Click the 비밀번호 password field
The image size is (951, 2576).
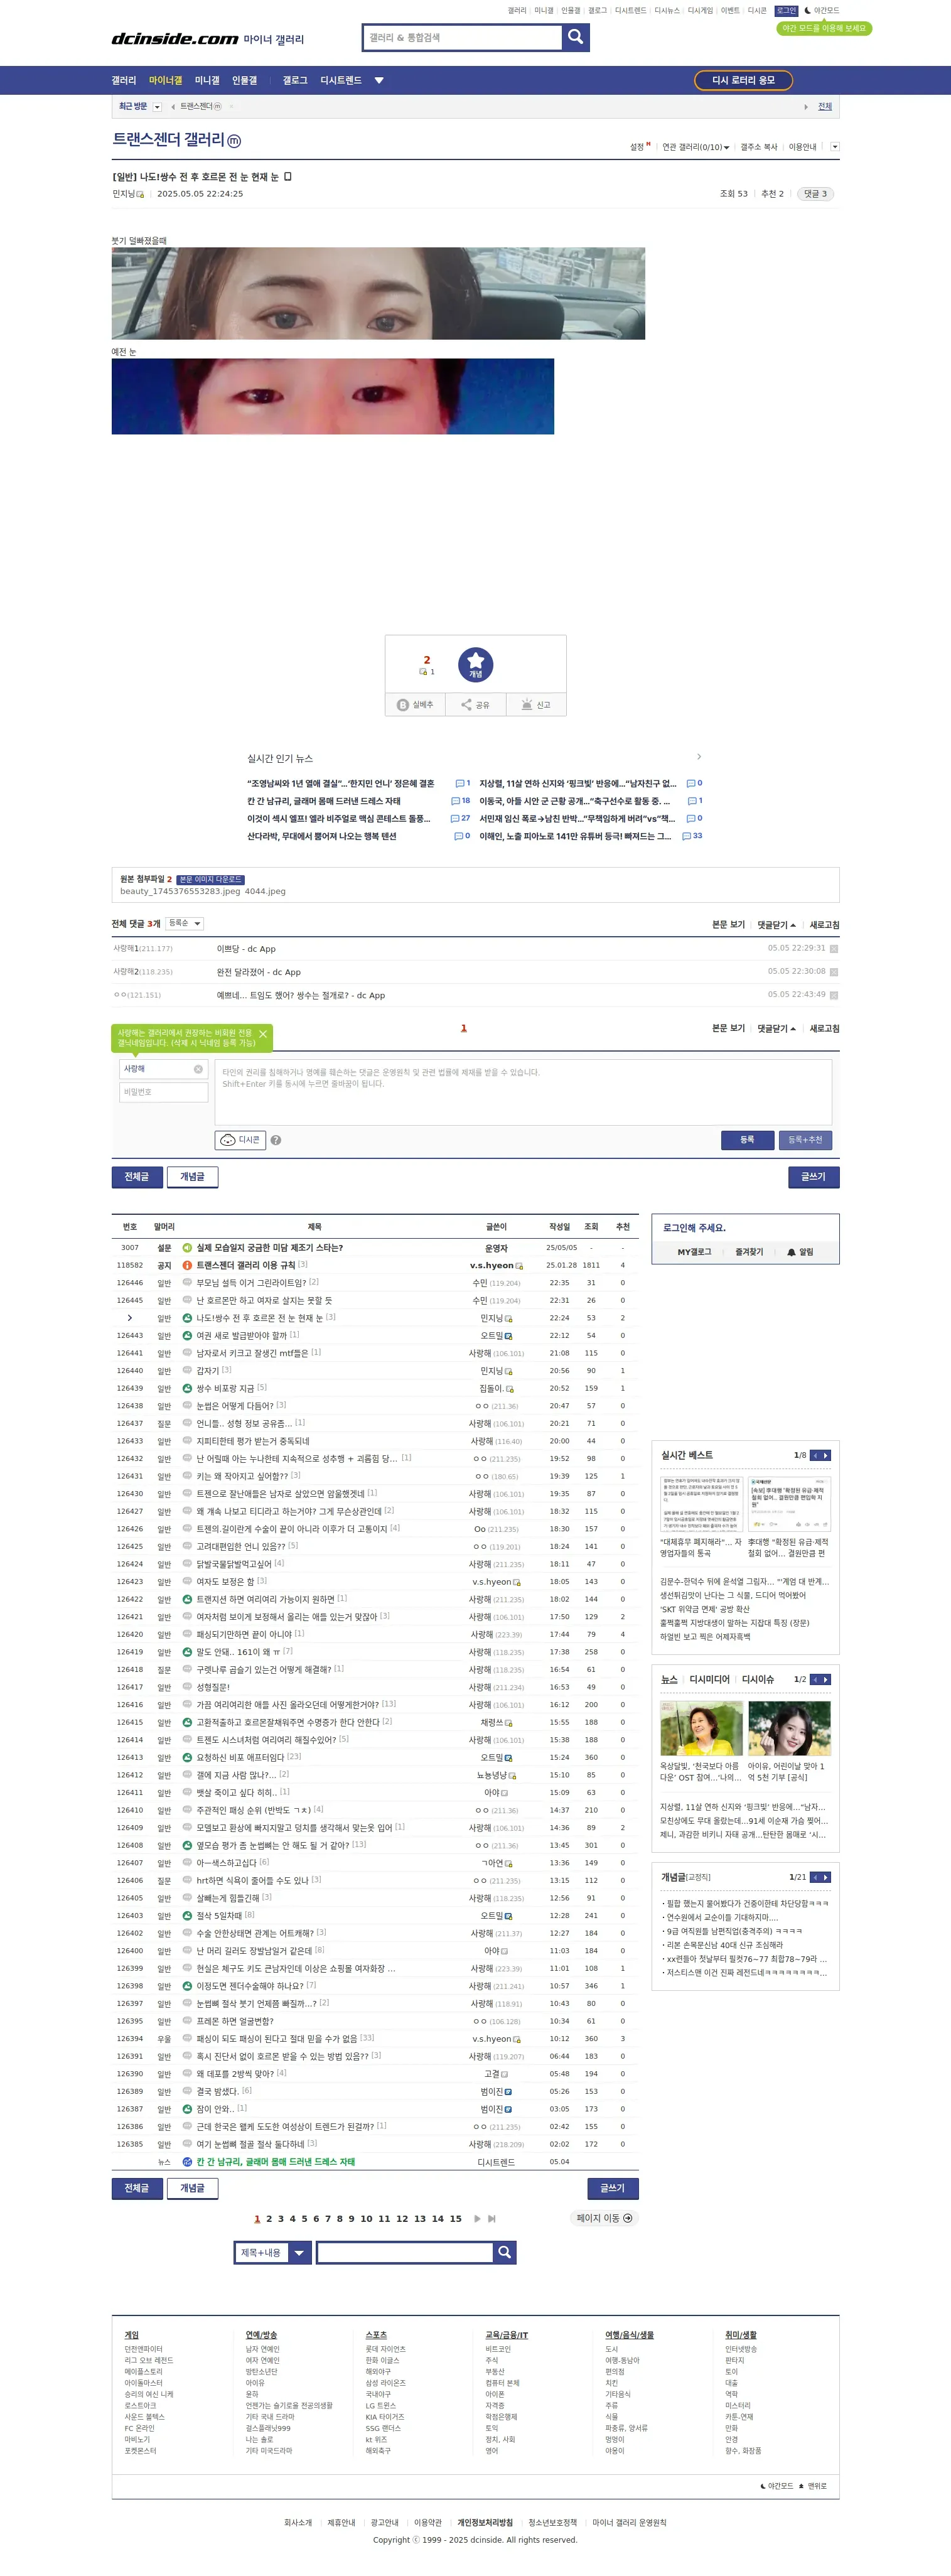point(163,1091)
